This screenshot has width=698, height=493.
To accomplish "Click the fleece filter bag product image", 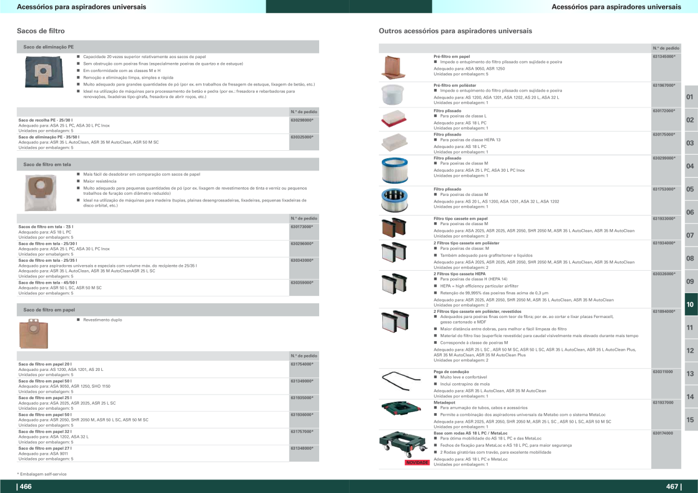I will [x=40, y=192].
